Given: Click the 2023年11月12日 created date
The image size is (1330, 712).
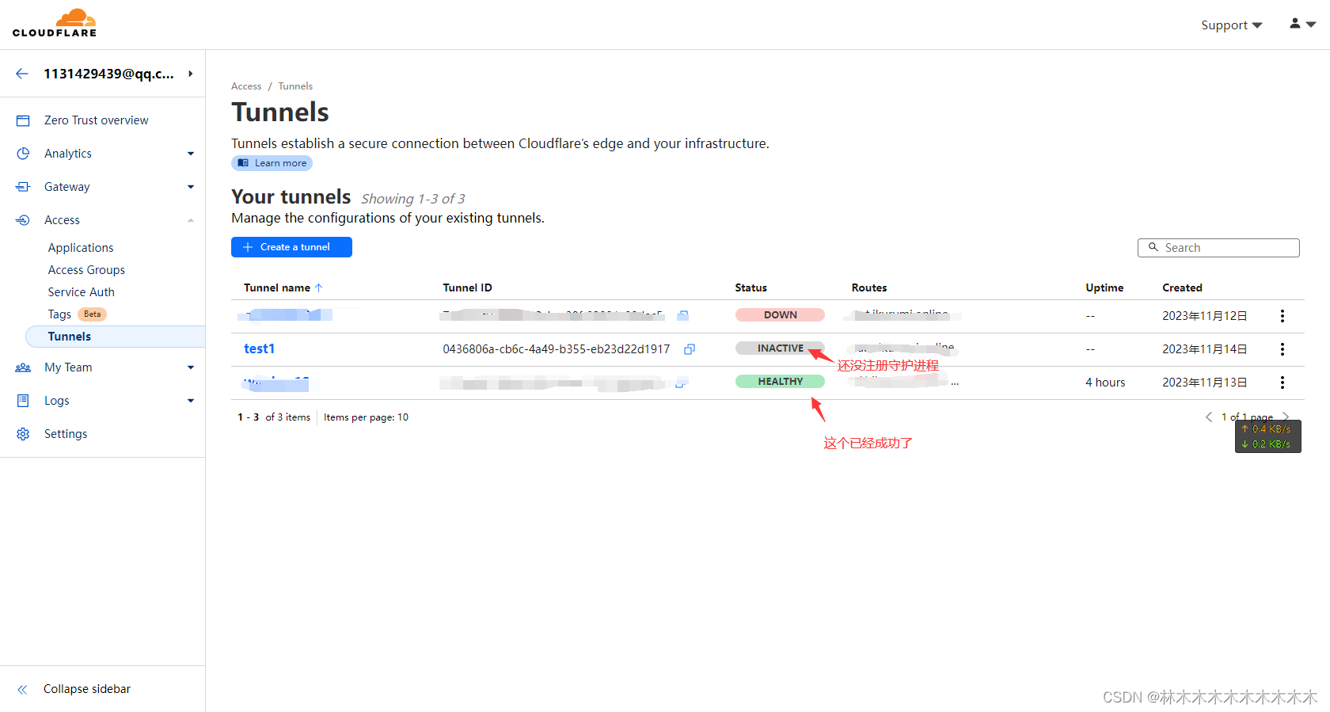Looking at the screenshot, I should pyautogui.click(x=1204, y=316).
